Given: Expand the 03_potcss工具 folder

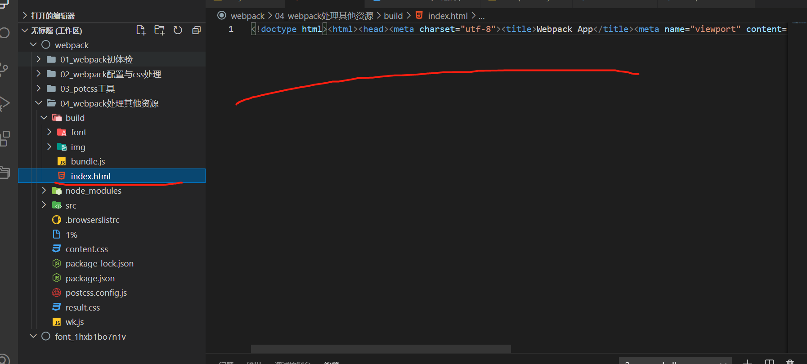Looking at the screenshot, I should (38, 89).
